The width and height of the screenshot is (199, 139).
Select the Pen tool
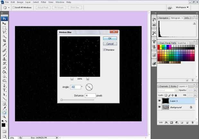[4, 86]
